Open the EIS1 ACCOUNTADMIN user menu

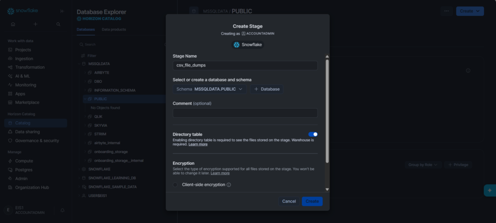(30, 210)
